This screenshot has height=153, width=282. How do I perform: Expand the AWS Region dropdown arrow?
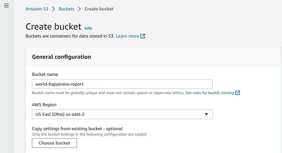(206, 114)
